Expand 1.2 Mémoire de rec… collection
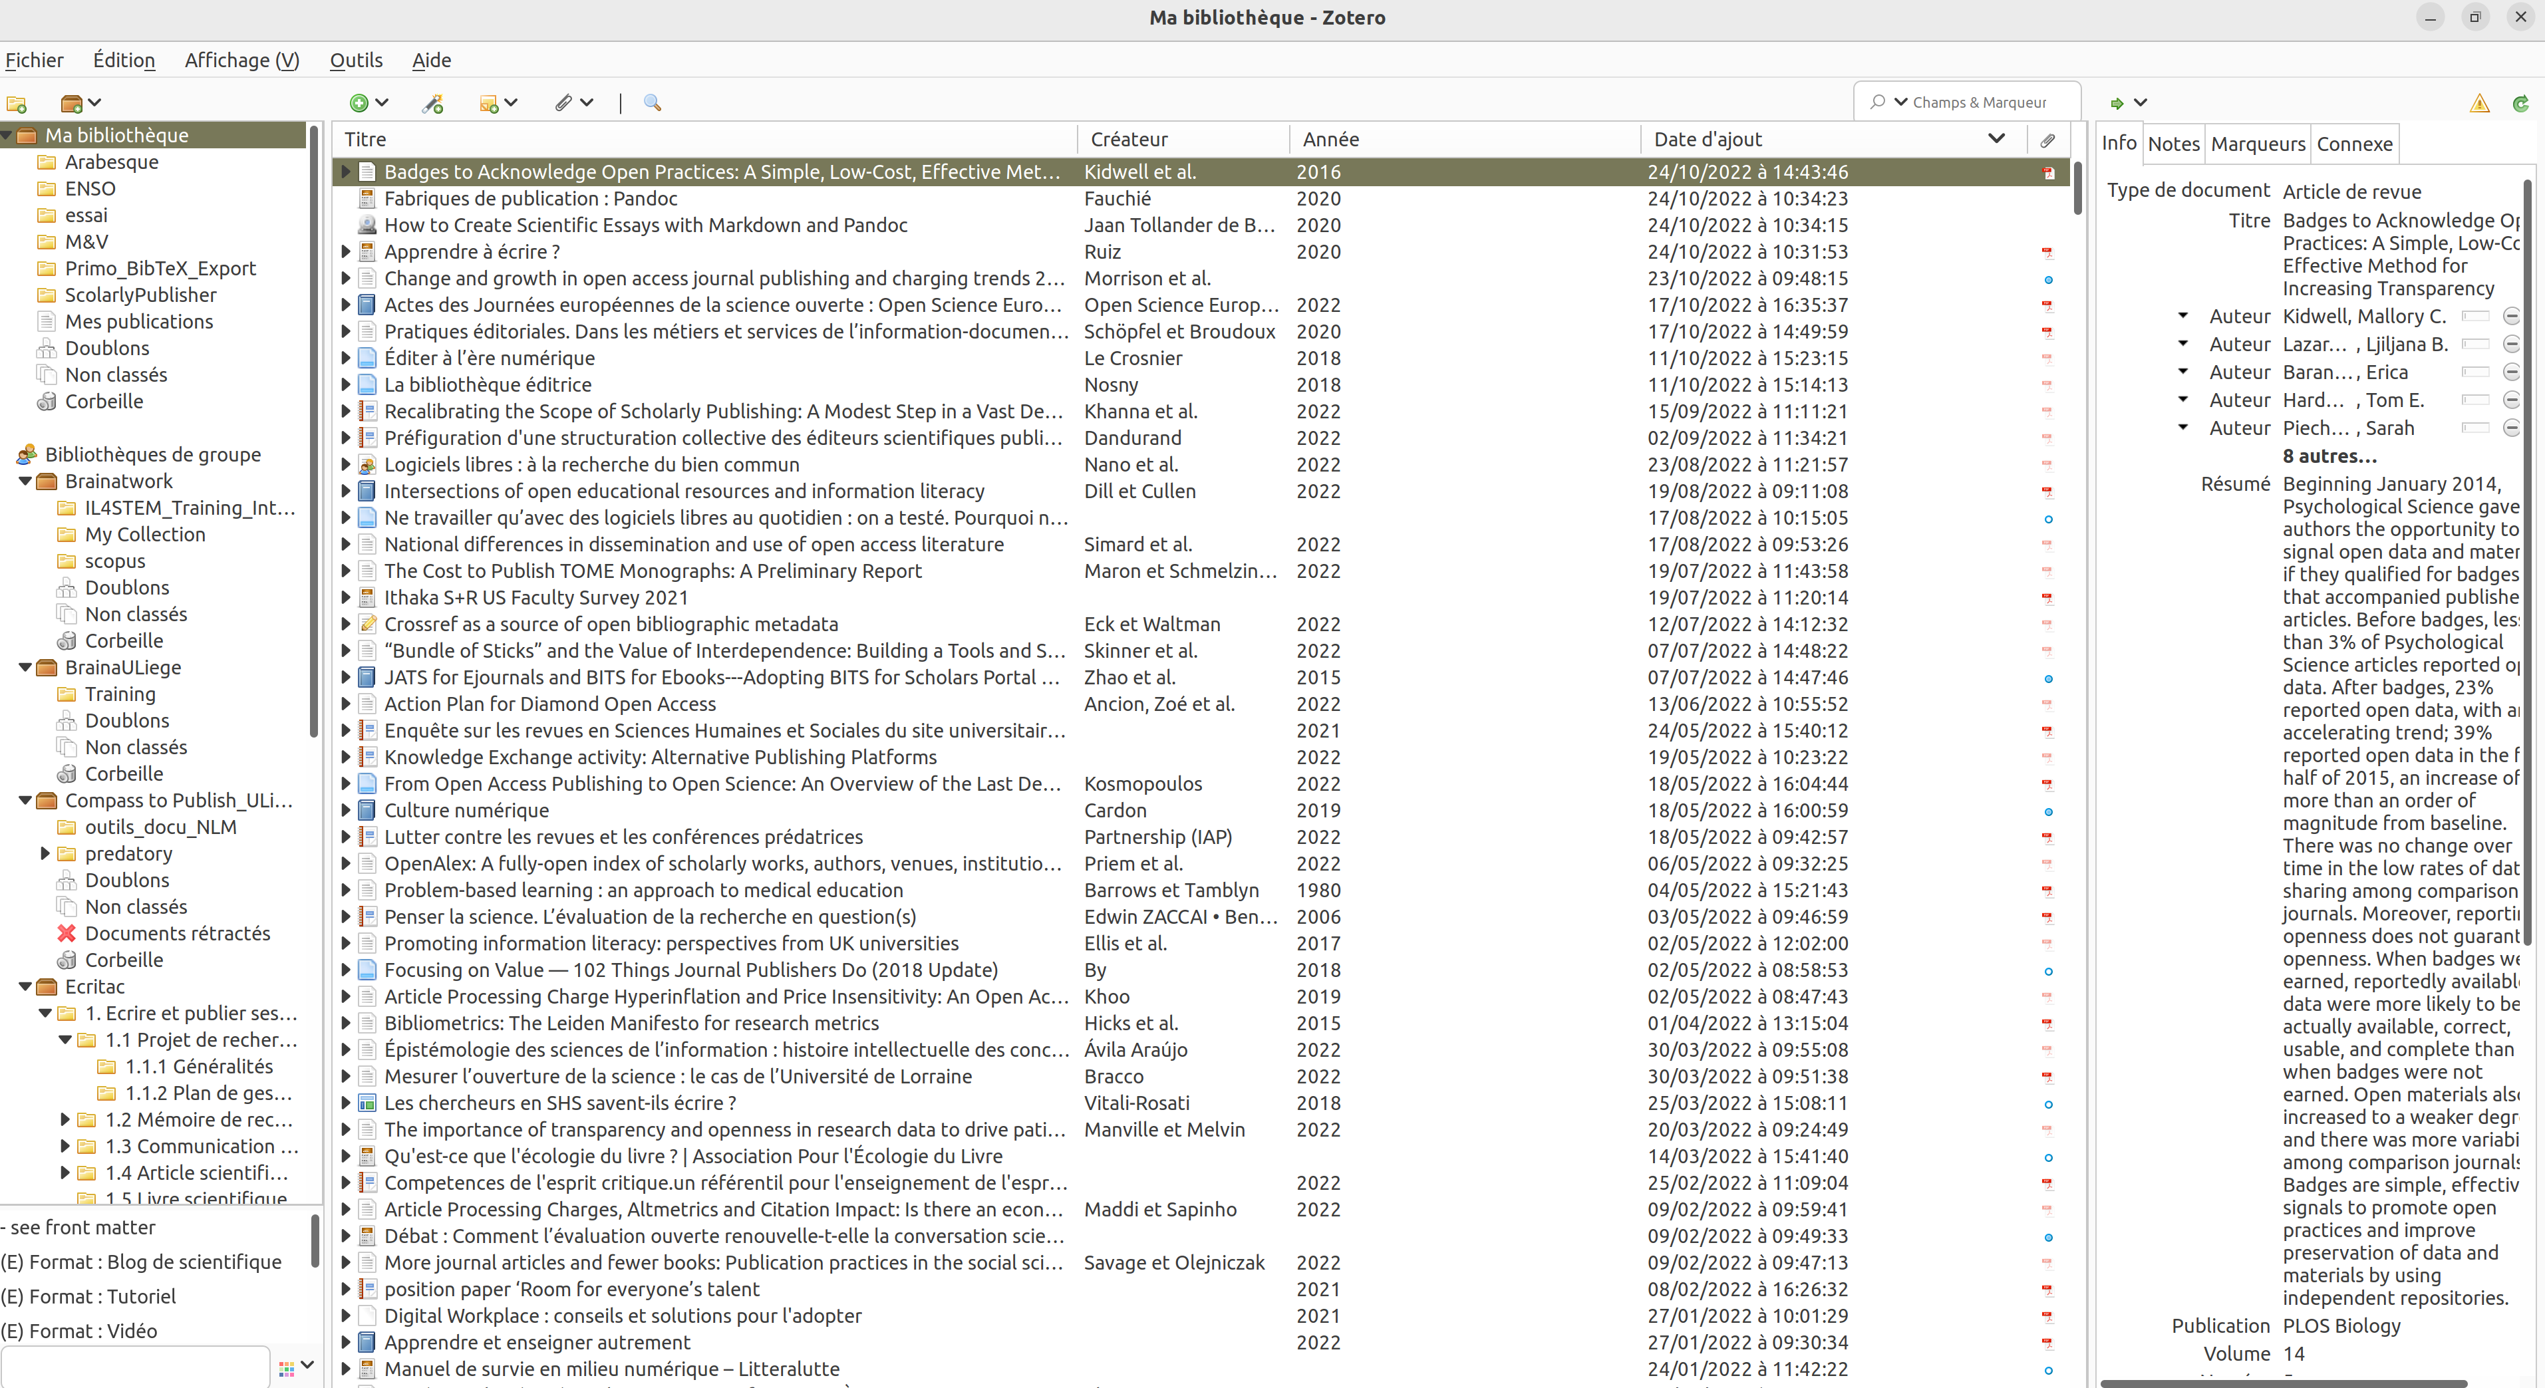The image size is (2545, 1388). coord(65,1119)
